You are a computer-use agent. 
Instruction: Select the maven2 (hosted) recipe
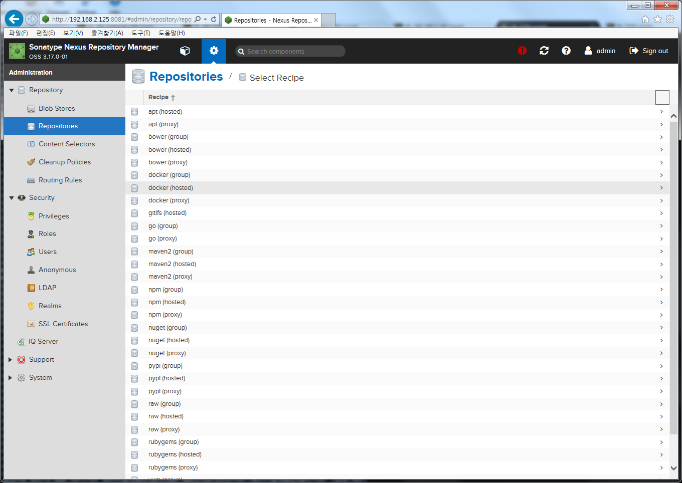pos(398,264)
